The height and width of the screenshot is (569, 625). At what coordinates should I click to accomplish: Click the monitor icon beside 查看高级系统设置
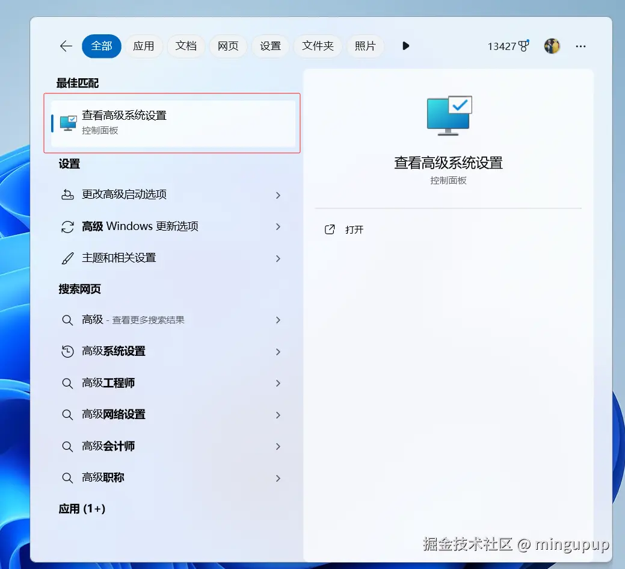68,122
